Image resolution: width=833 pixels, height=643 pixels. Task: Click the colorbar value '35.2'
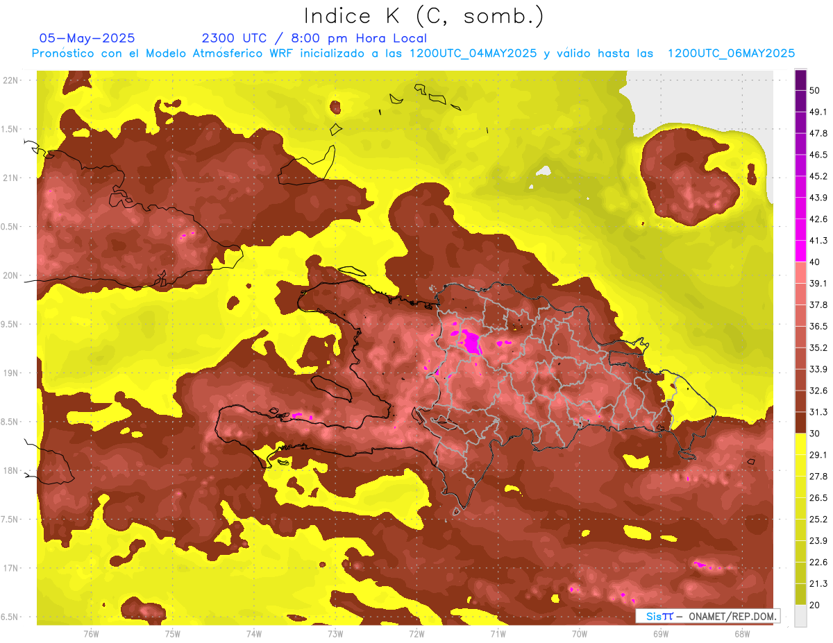[818, 348]
